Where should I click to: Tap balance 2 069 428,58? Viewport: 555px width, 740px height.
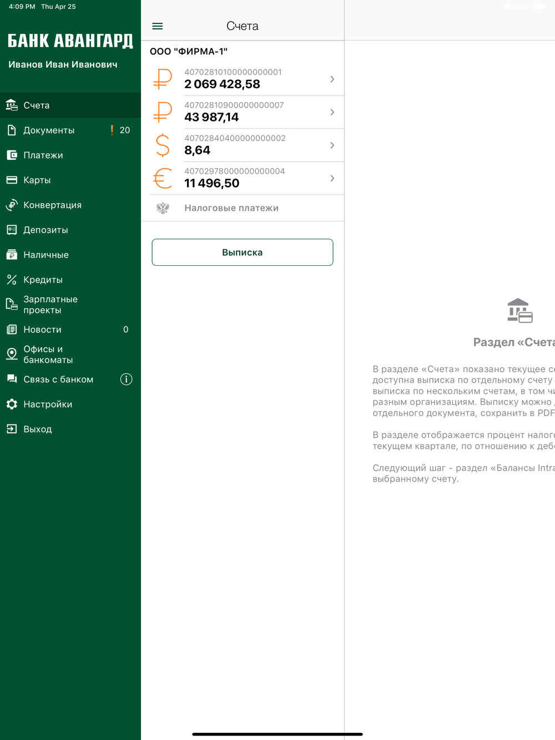222,84
